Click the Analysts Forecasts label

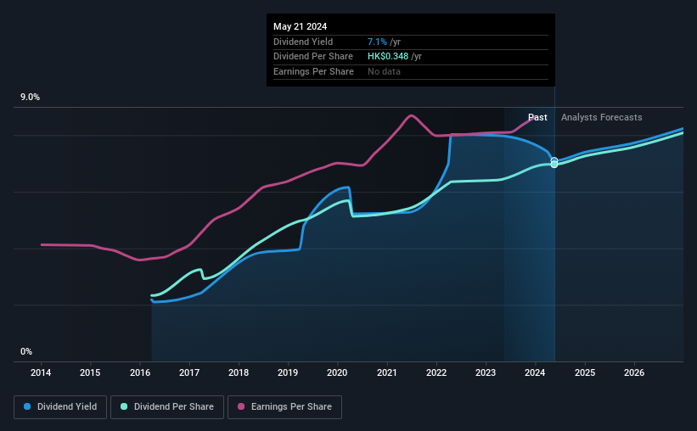coord(601,117)
